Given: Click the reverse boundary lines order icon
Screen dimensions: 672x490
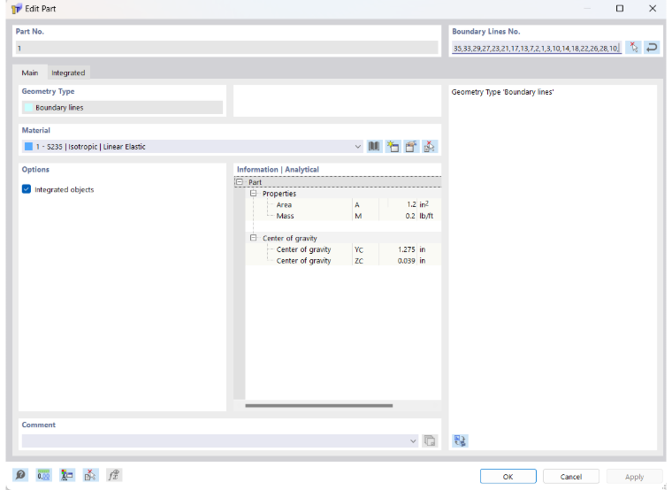Looking at the screenshot, I should pos(652,47).
